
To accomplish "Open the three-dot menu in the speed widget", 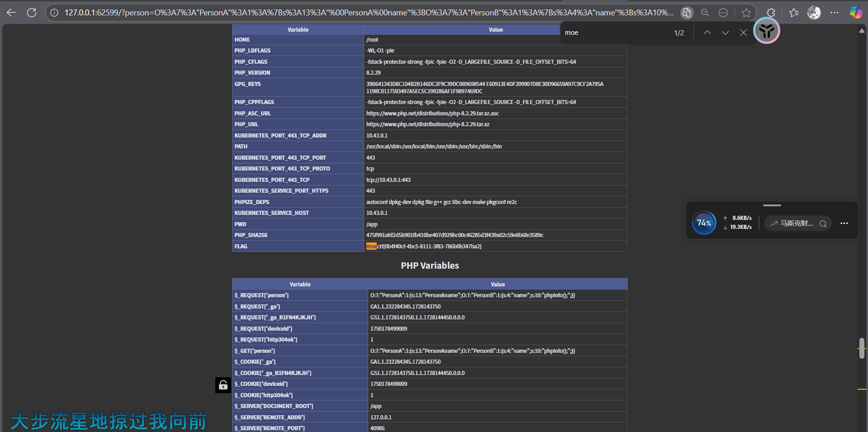I will pyautogui.click(x=844, y=223).
